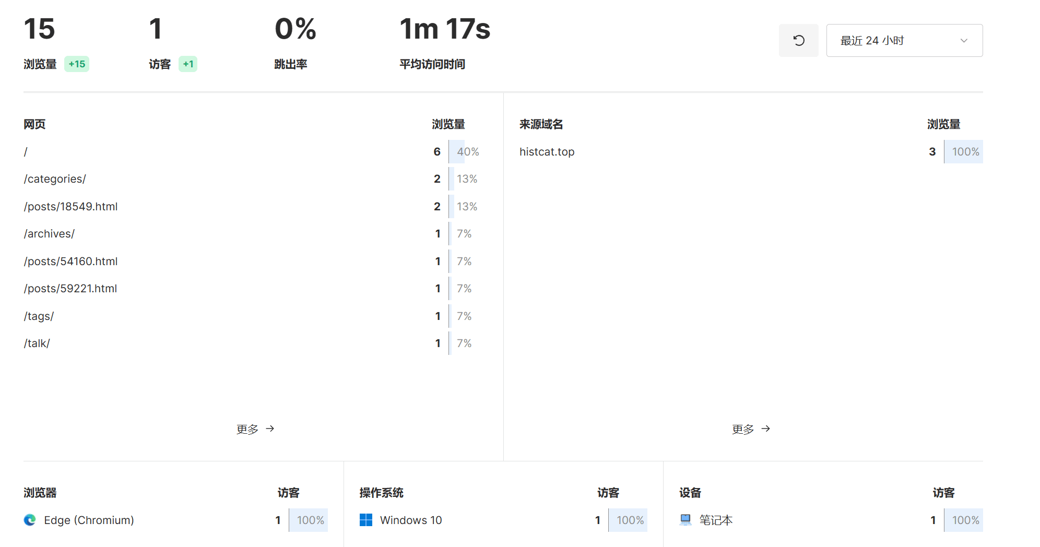This screenshot has height=547, width=1040.
Task: Click the 40% bar for root page
Action: click(464, 152)
